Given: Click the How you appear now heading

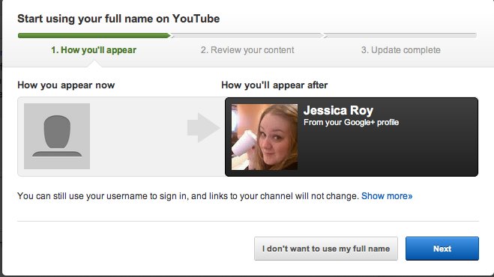Looking at the screenshot, I should tap(66, 85).
